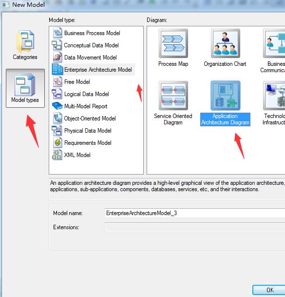Screen dimensions: 285x297
Task: Click the Enterprise Architecture Model icon
Action: click(x=57, y=69)
